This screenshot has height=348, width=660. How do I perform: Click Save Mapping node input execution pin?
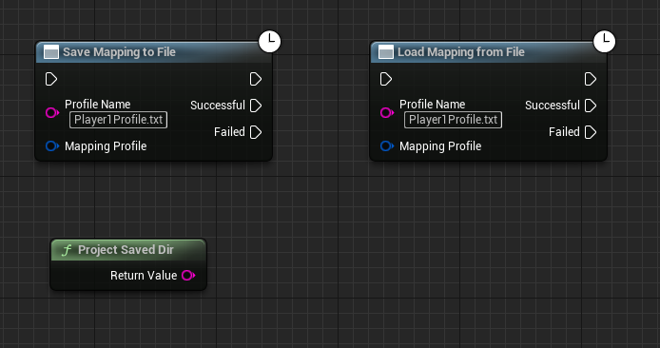(x=51, y=79)
